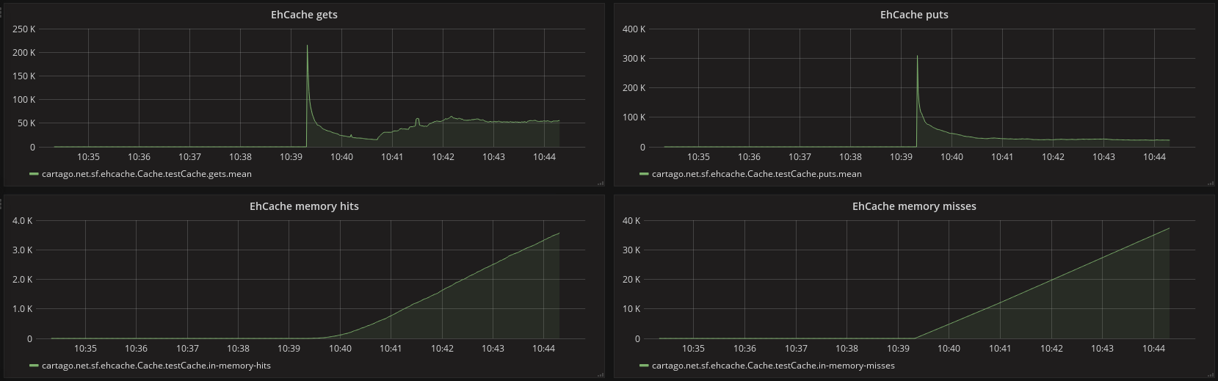This screenshot has width=1218, height=381.
Task: Click the 400 K axis label in EhCache puts
Action: [634, 29]
